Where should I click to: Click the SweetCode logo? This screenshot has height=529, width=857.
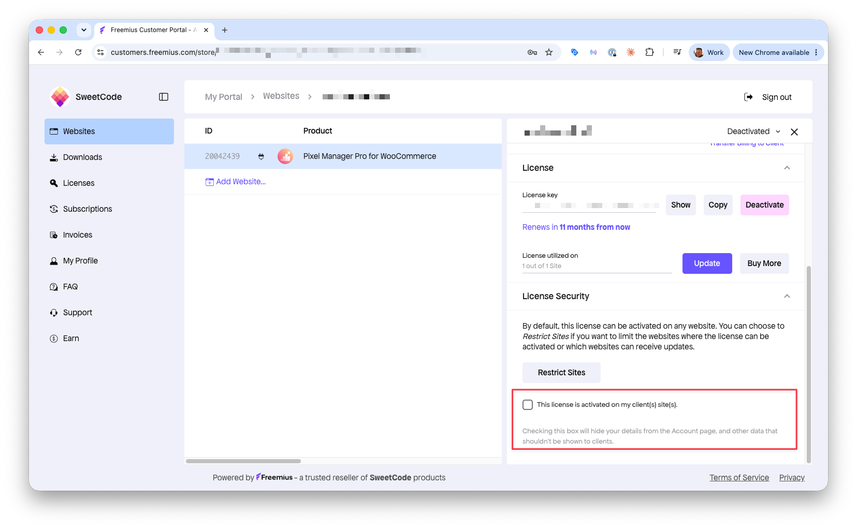(60, 97)
